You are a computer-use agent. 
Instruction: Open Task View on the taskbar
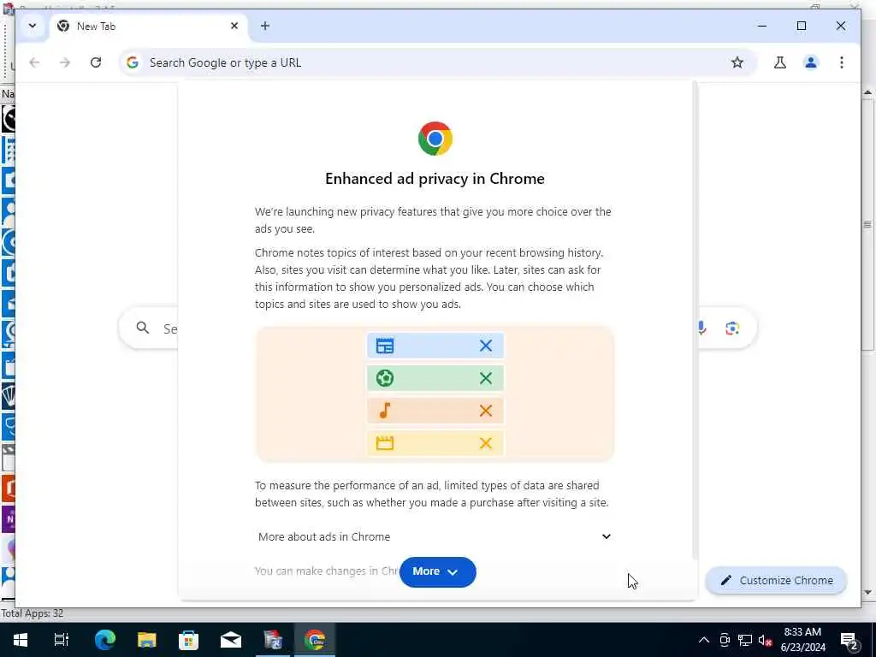62,640
